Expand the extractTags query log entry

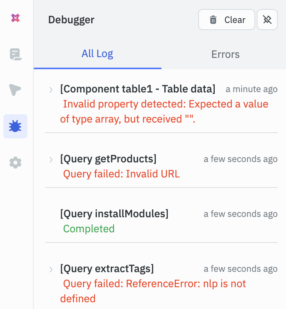pos(51,269)
